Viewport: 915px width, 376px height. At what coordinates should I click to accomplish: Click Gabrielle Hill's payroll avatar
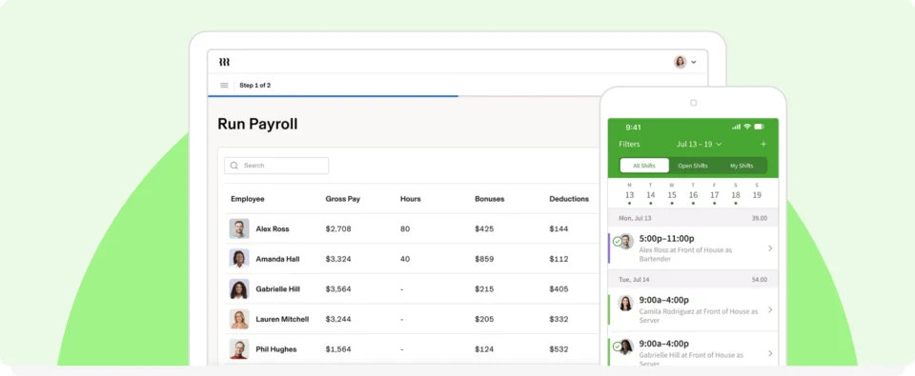[x=239, y=289]
